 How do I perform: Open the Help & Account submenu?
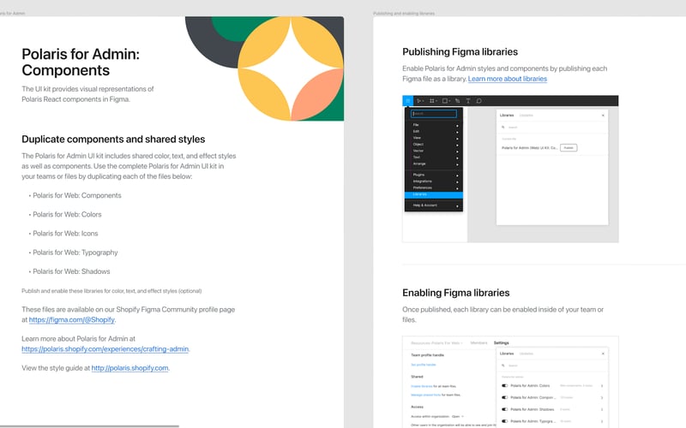[x=434, y=205]
